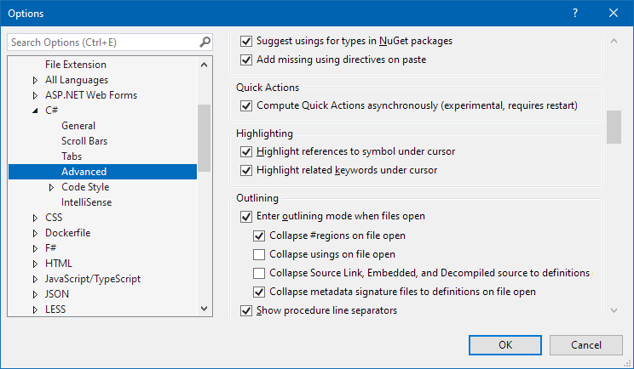Expand the JavaScript/TypeScript node

[35, 279]
